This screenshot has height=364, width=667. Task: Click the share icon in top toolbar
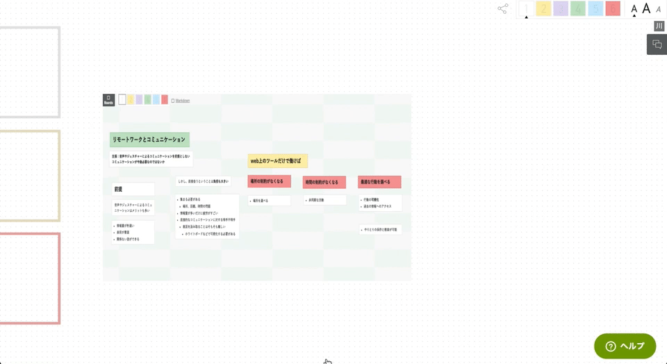503,8
